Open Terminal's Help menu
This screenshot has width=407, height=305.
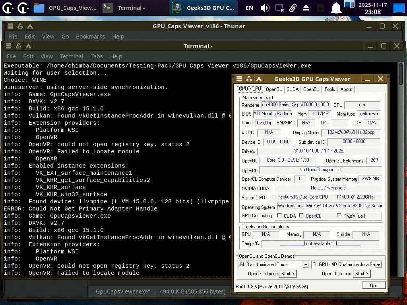[x=116, y=56]
